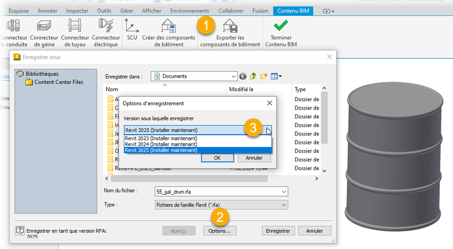Screen dimensions: 453x249
Task: Click the 3D drum model in viewport
Action: click(394, 157)
